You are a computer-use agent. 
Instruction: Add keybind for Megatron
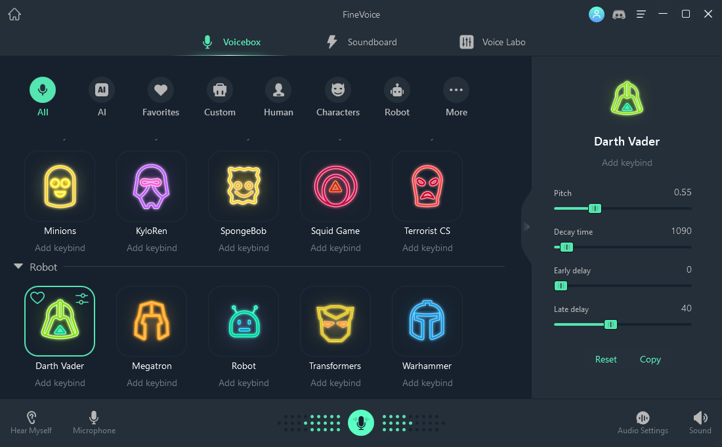point(152,383)
